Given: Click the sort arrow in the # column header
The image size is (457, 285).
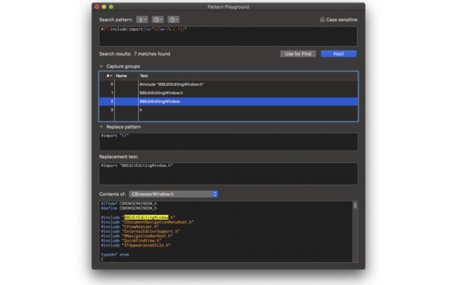Looking at the screenshot, I should [111, 76].
